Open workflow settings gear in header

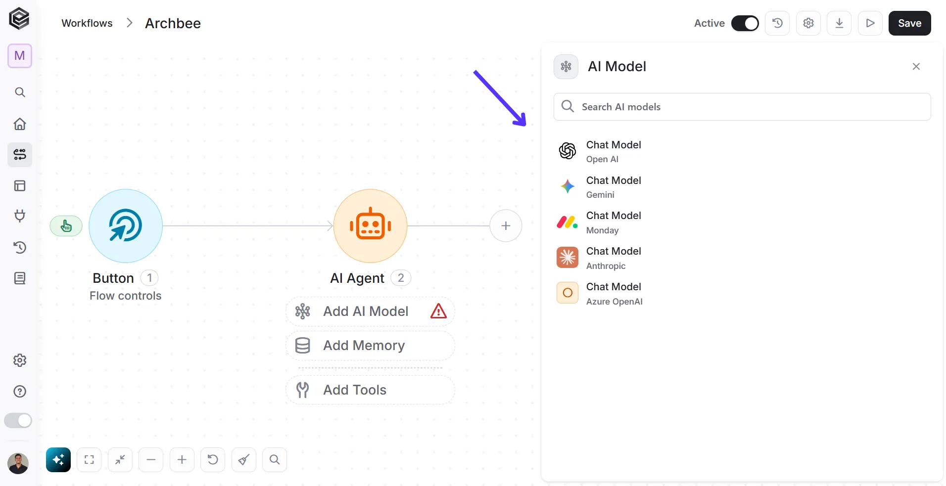point(808,23)
